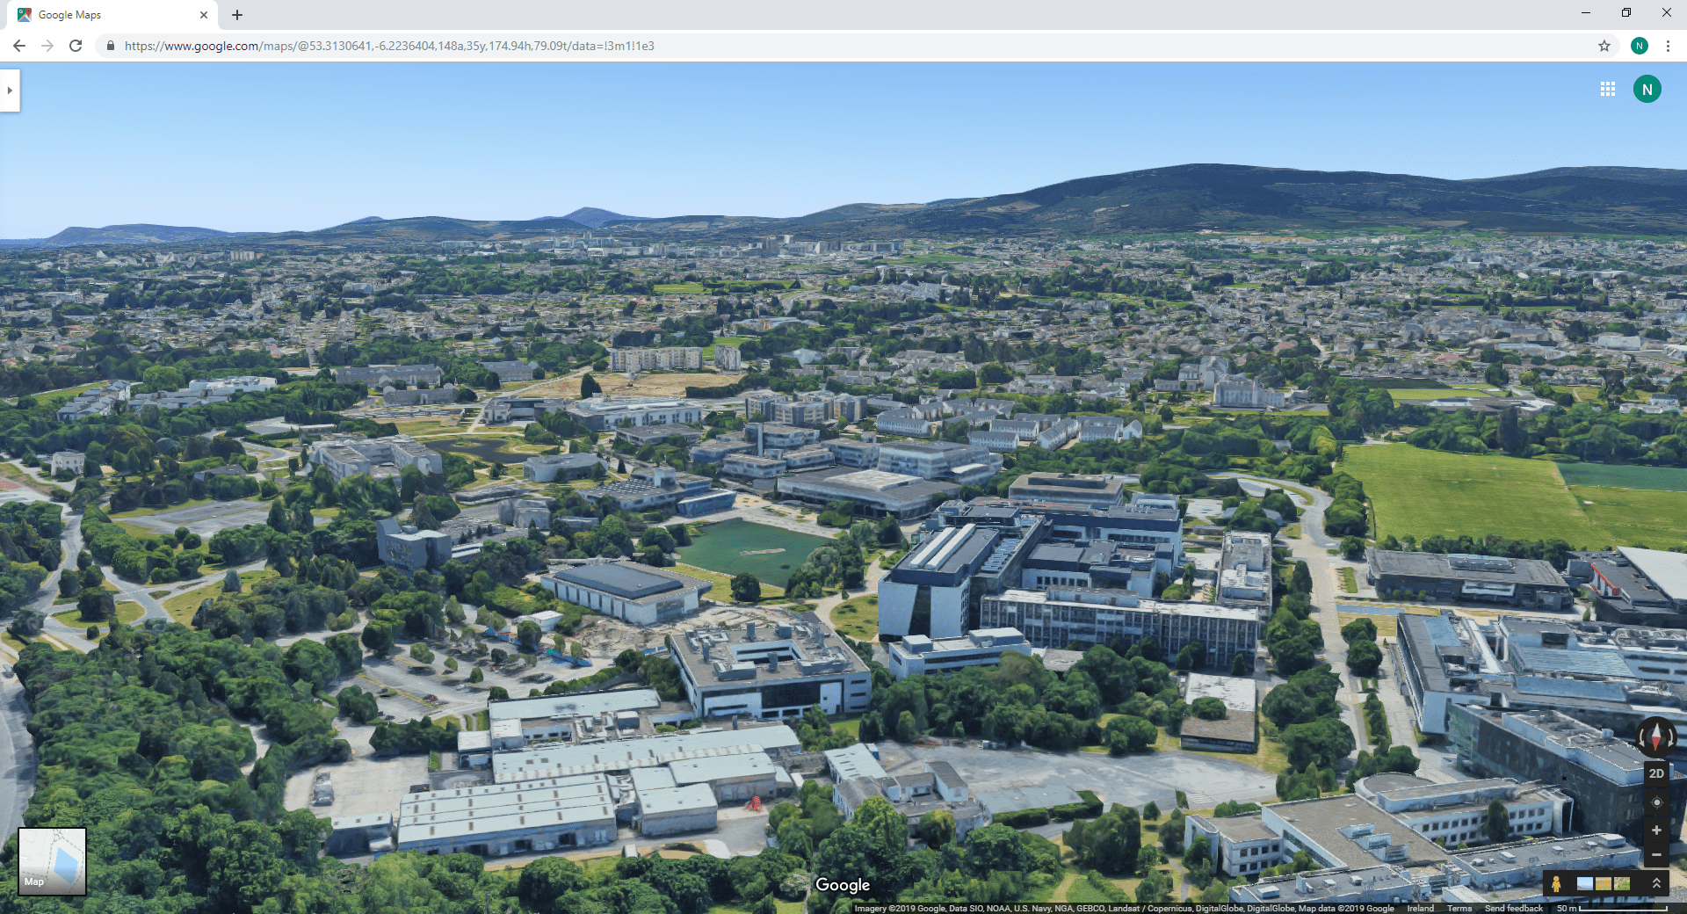Viewport: 1687px width, 914px height.
Task: Open the third green photo thumbnail
Action: click(x=1622, y=883)
